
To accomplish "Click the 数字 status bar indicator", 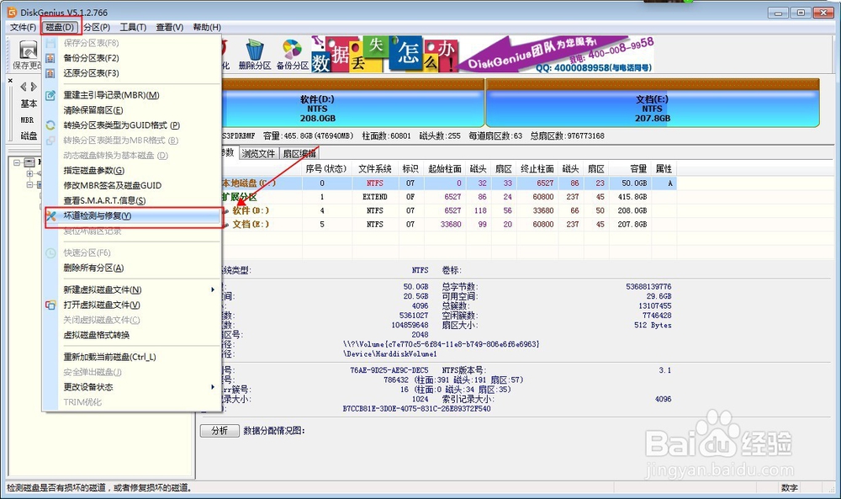I will pos(790,488).
